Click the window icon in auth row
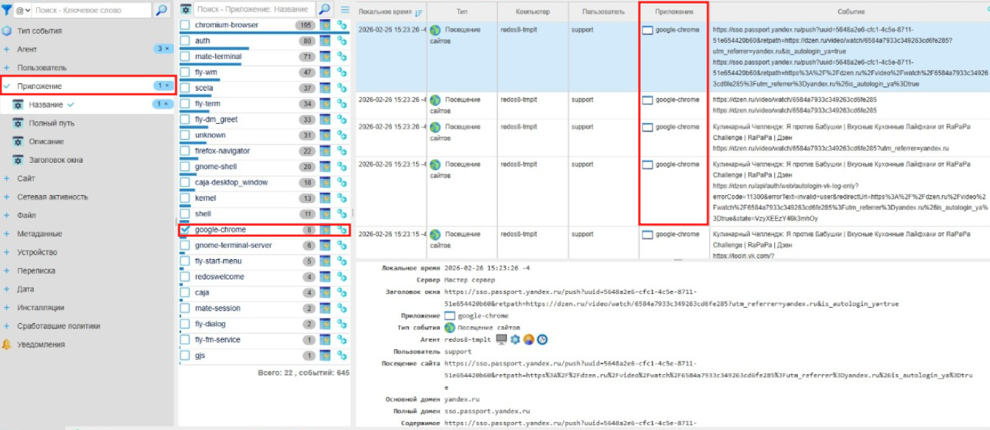 (x=325, y=41)
